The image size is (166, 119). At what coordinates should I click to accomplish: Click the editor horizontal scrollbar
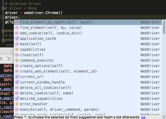point(10,45)
